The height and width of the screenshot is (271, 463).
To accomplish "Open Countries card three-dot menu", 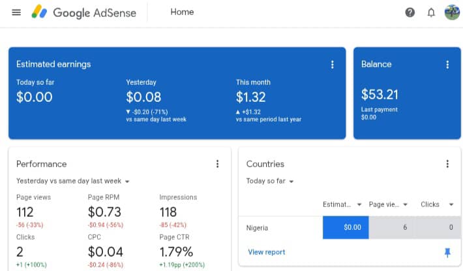I will [x=447, y=164].
